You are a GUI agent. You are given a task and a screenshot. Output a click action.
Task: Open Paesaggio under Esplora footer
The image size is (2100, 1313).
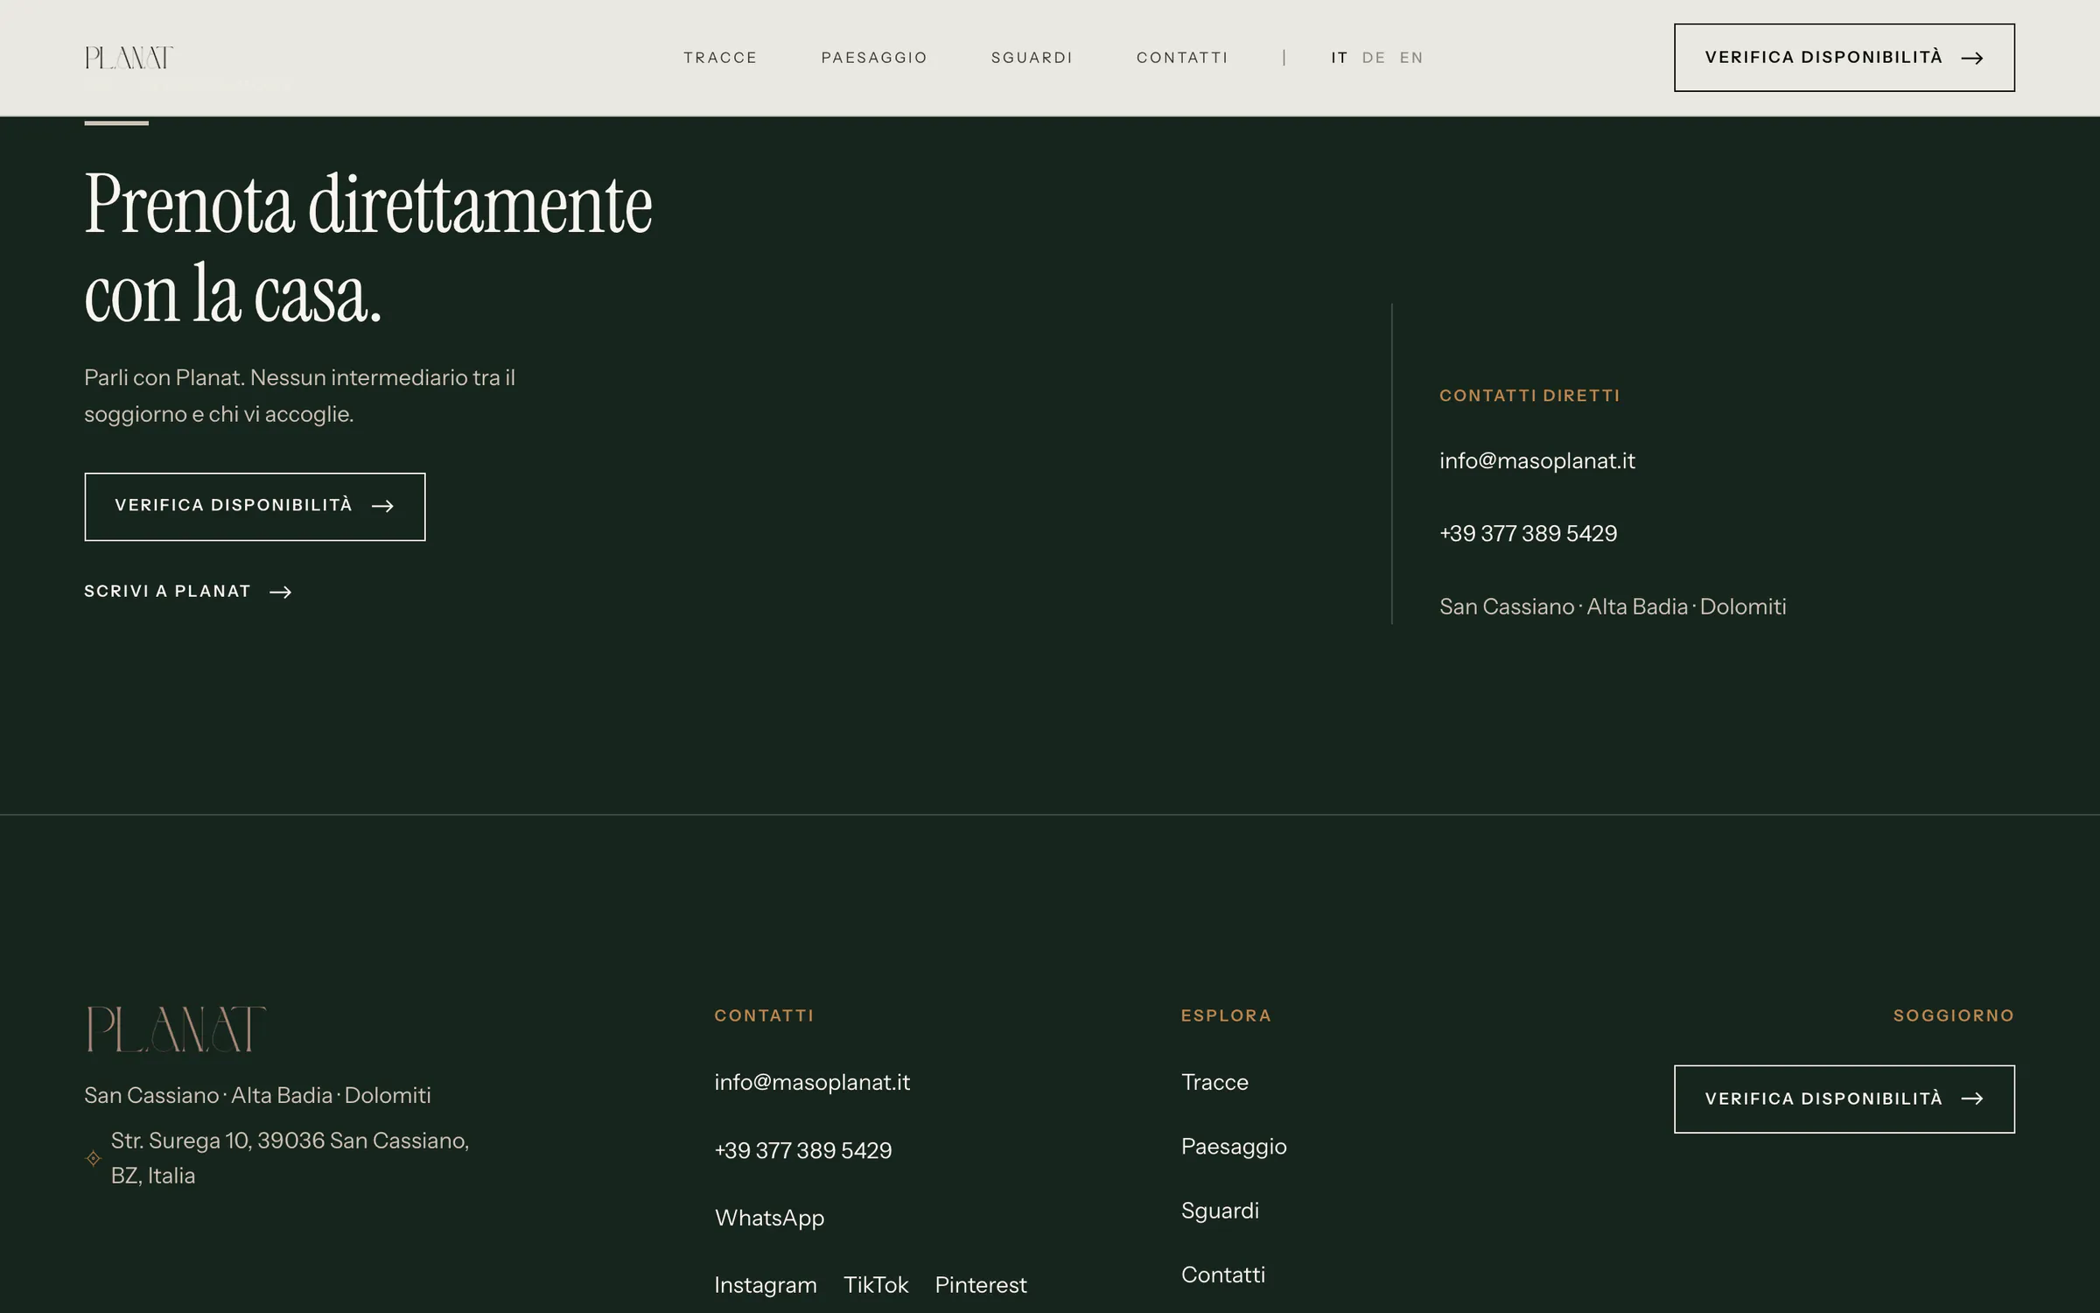click(1234, 1147)
